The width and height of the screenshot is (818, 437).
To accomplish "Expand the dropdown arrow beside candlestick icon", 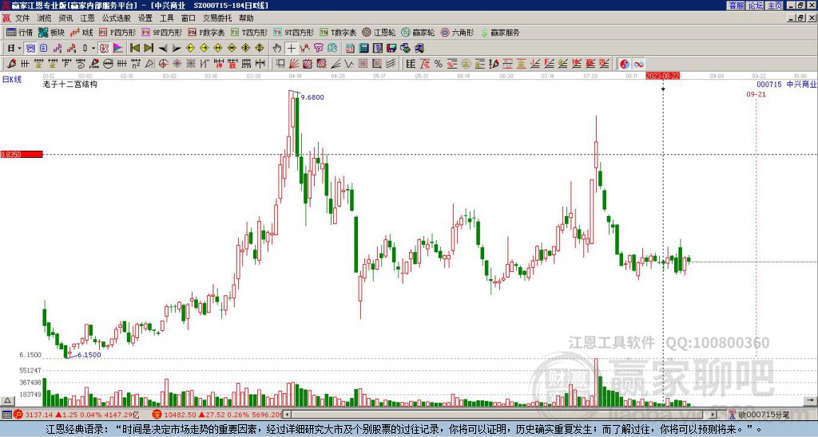I will 94,49.
